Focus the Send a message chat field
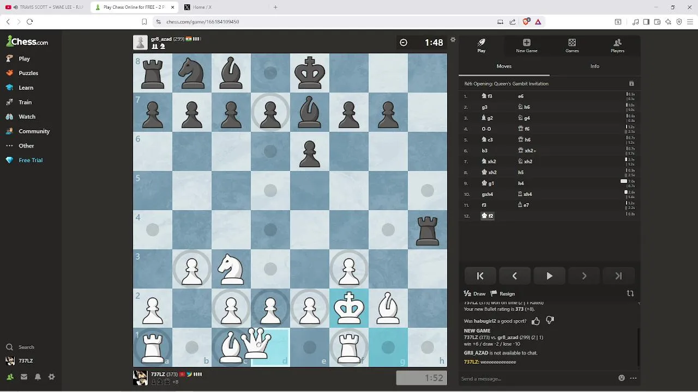 click(x=537, y=378)
